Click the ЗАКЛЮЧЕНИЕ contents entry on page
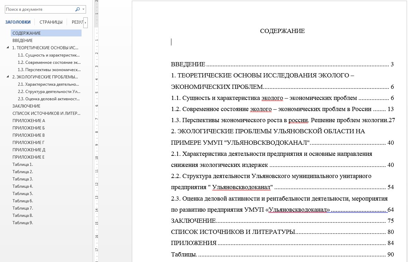The height and width of the screenshot is (262, 408). pyautogui.click(x=282, y=221)
